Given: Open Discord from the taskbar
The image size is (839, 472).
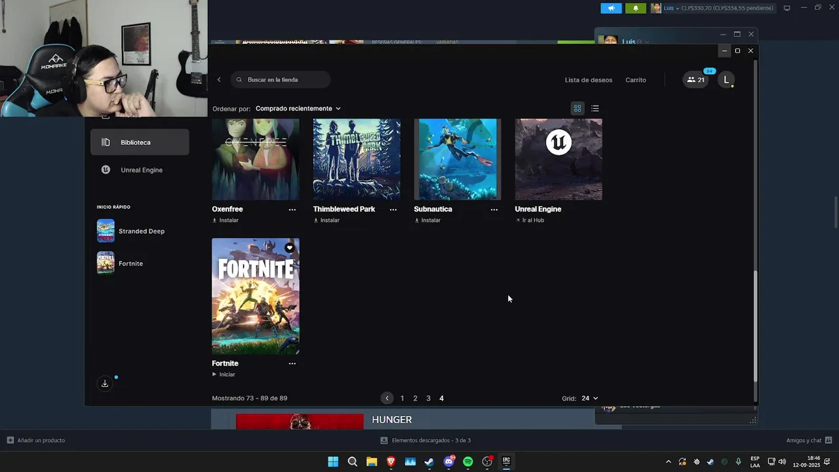Looking at the screenshot, I should [x=449, y=462].
